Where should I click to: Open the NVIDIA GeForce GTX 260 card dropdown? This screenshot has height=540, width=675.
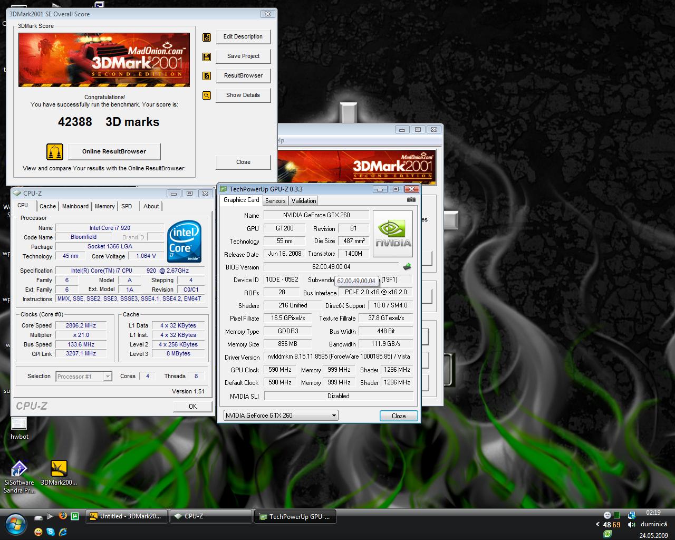tap(281, 416)
